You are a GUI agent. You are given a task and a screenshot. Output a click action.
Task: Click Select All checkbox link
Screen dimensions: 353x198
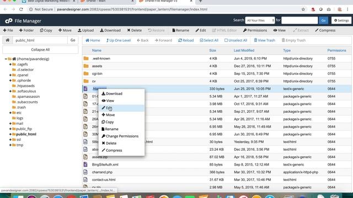click(209, 40)
